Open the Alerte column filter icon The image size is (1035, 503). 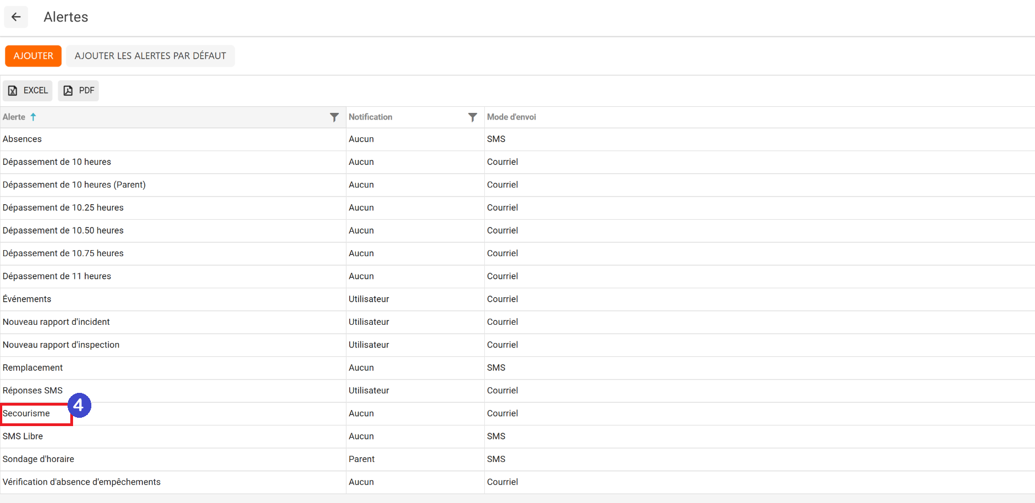pos(334,117)
